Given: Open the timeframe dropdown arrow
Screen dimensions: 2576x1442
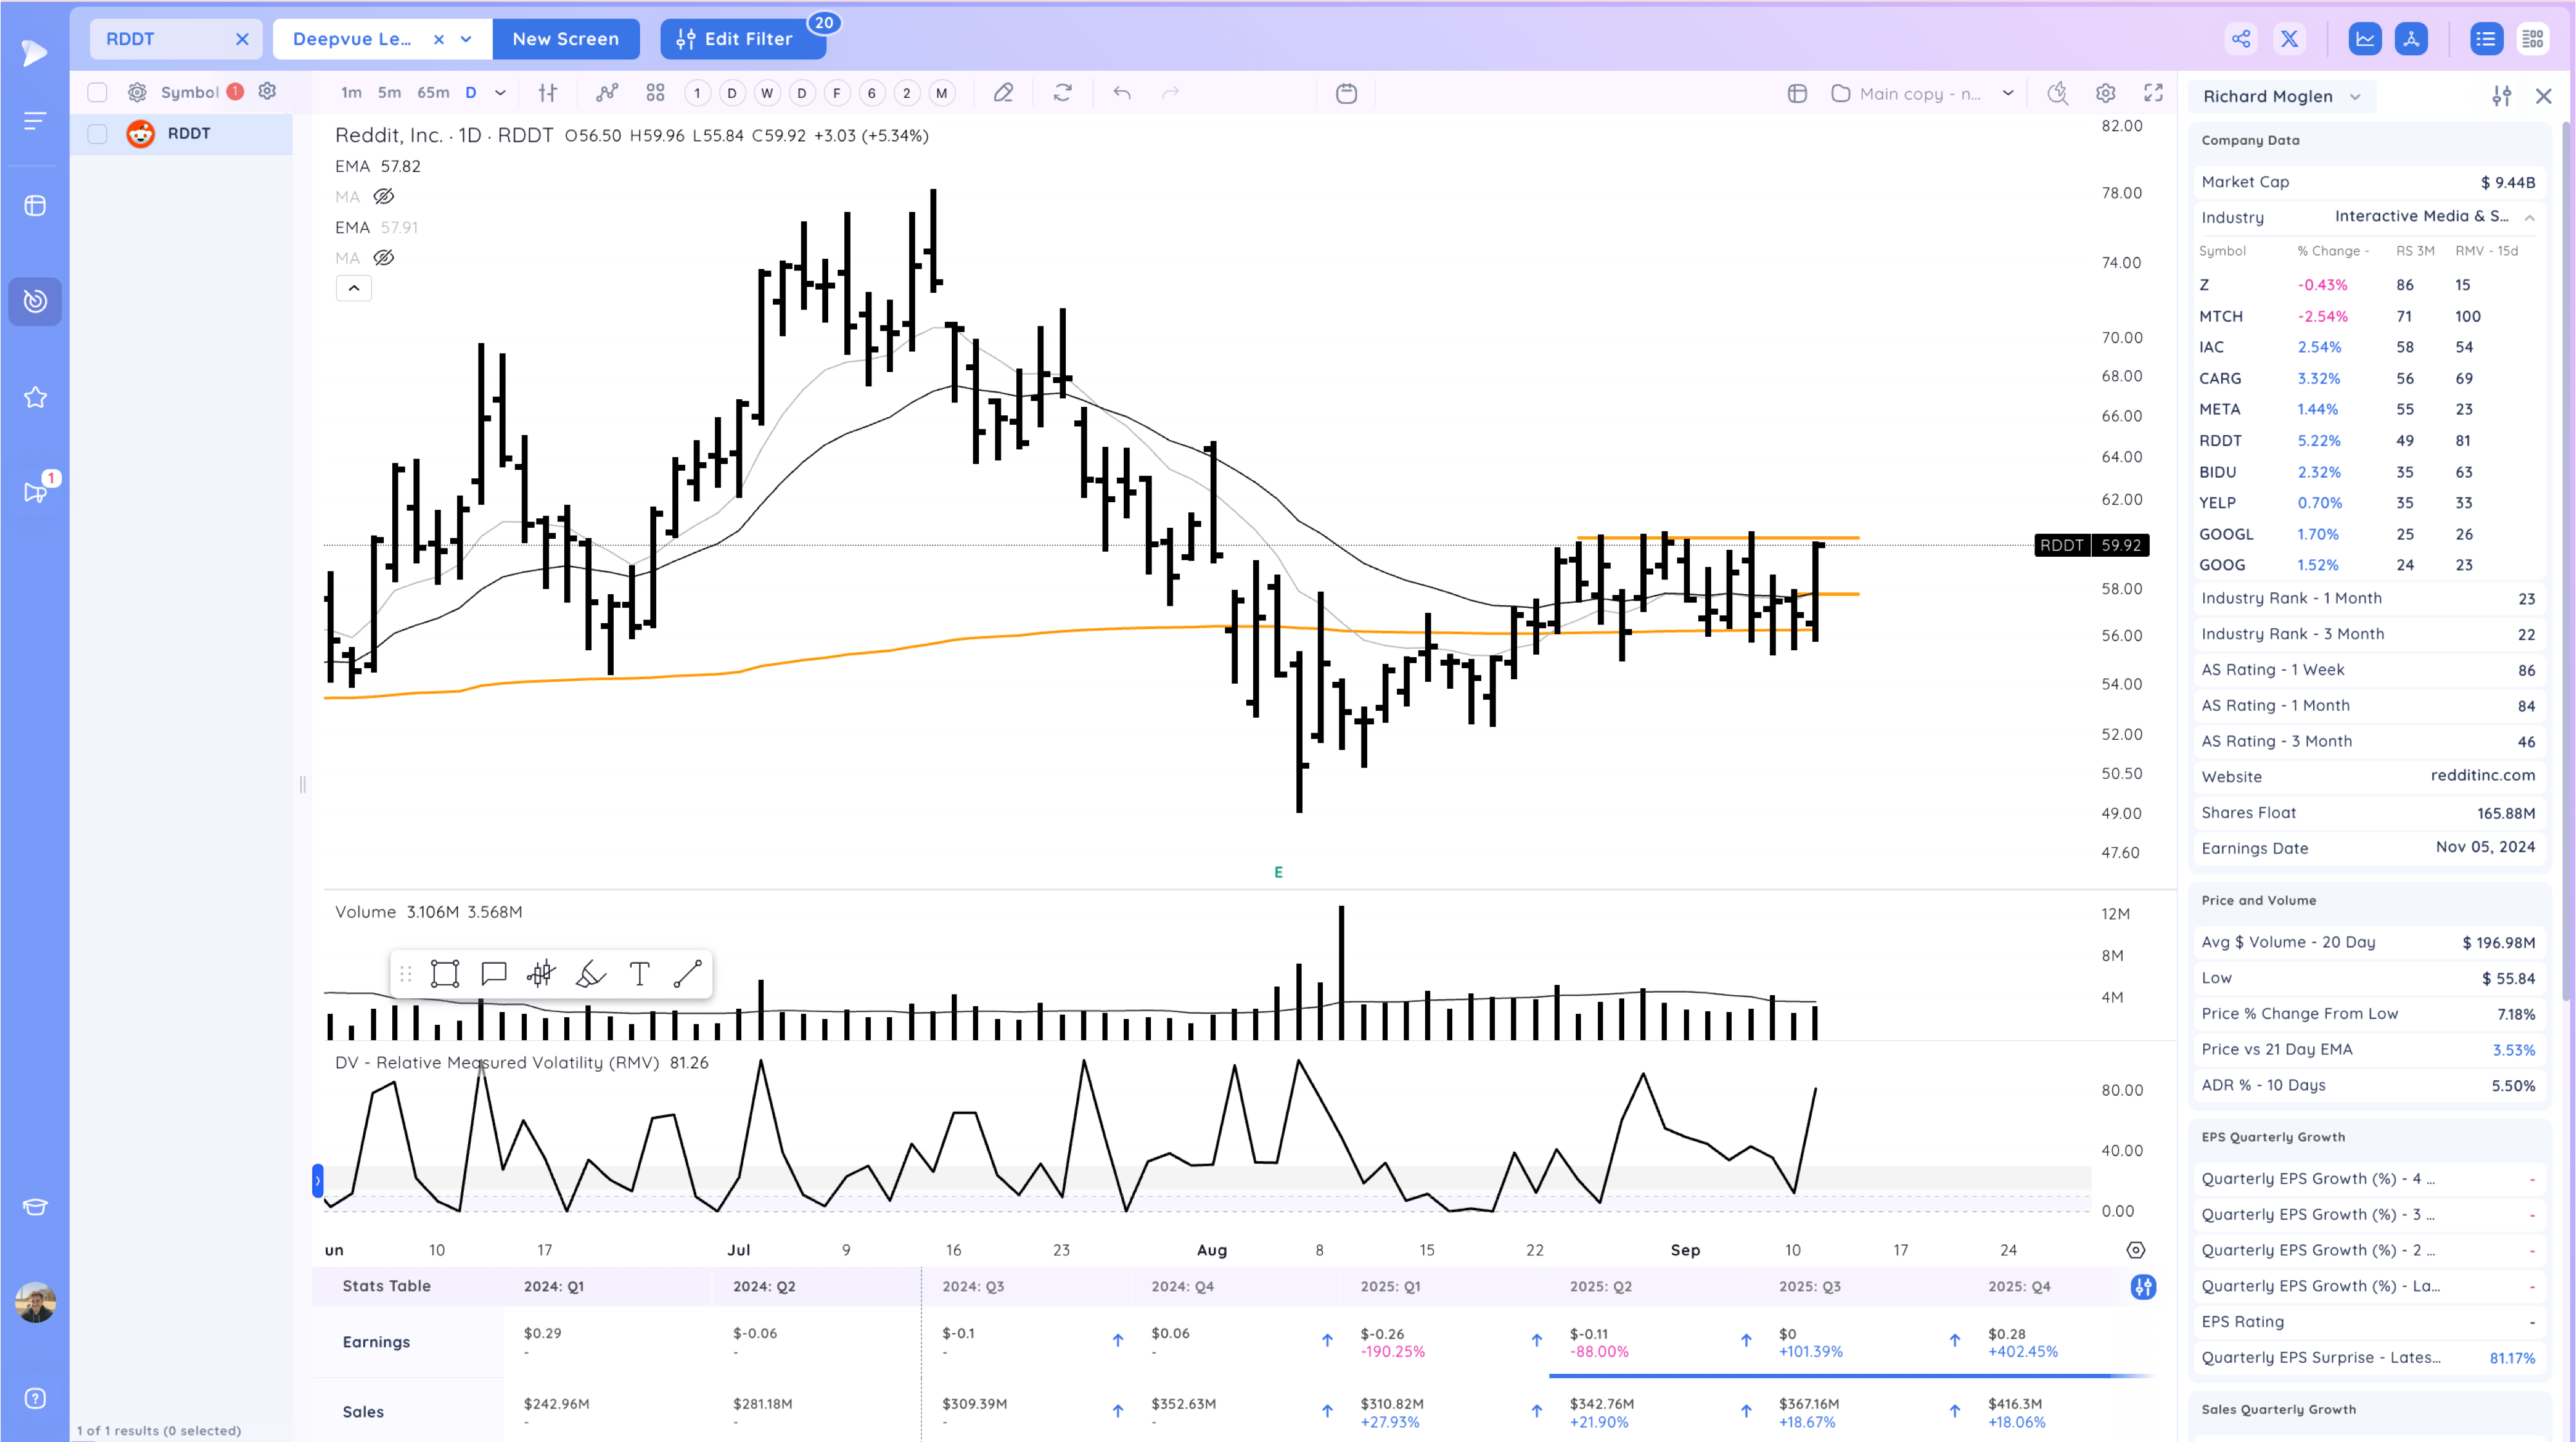Looking at the screenshot, I should click(x=500, y=93).
